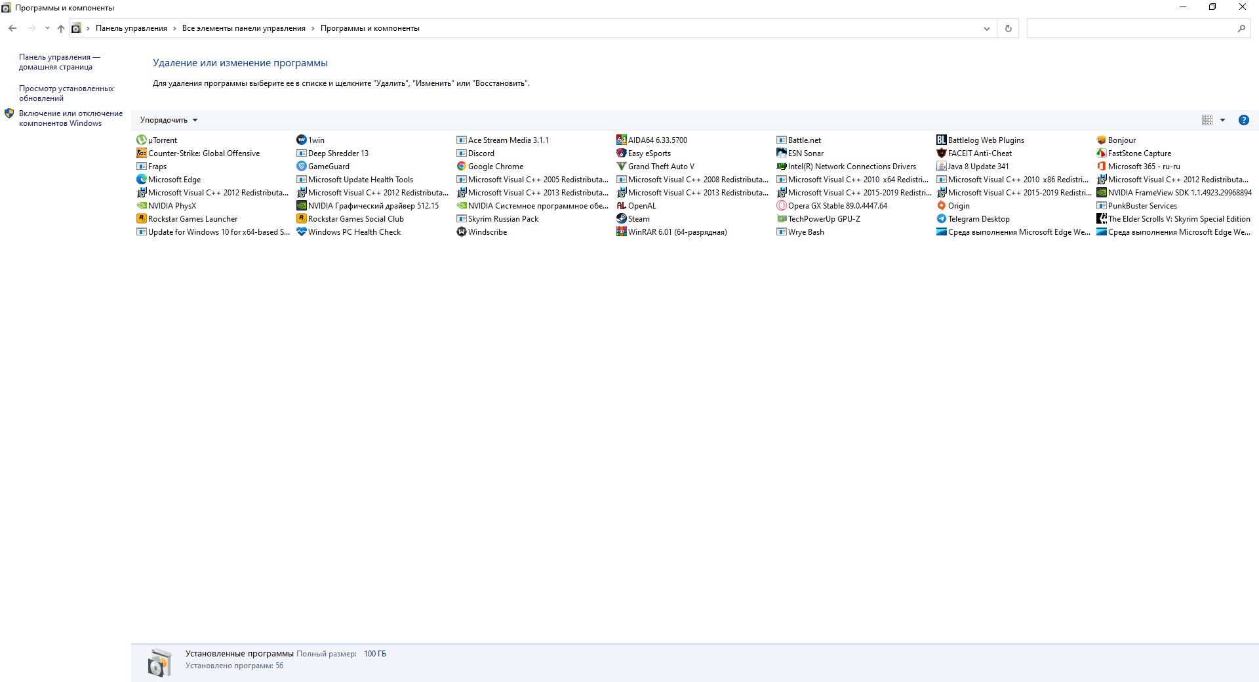Viewport: 1259px width, 682px height.
Task: Select Update for Windows 10 for x64-based entry
Action: (x=213, y=232)
